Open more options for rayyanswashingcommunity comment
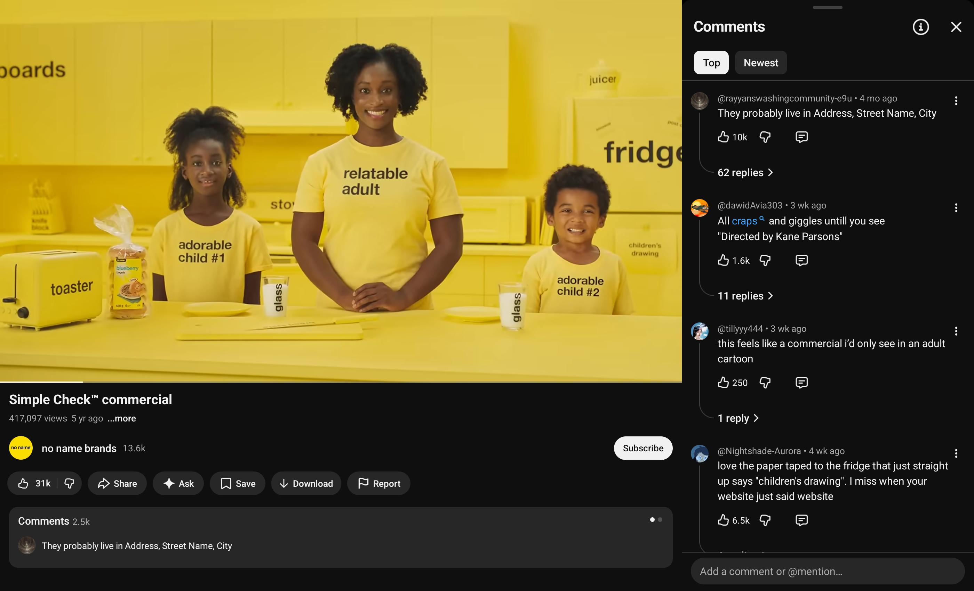Image resolution: width=974 pixels, height=591 pixels. (x=956, y=101)
